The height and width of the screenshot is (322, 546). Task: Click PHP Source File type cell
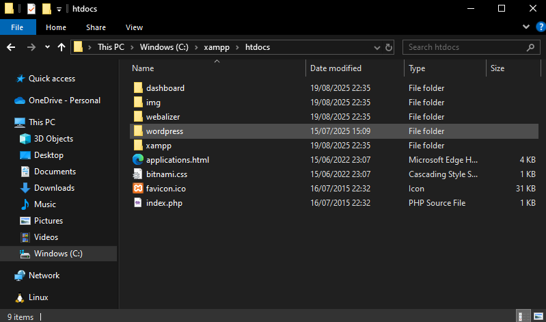[x=437, y=203]
